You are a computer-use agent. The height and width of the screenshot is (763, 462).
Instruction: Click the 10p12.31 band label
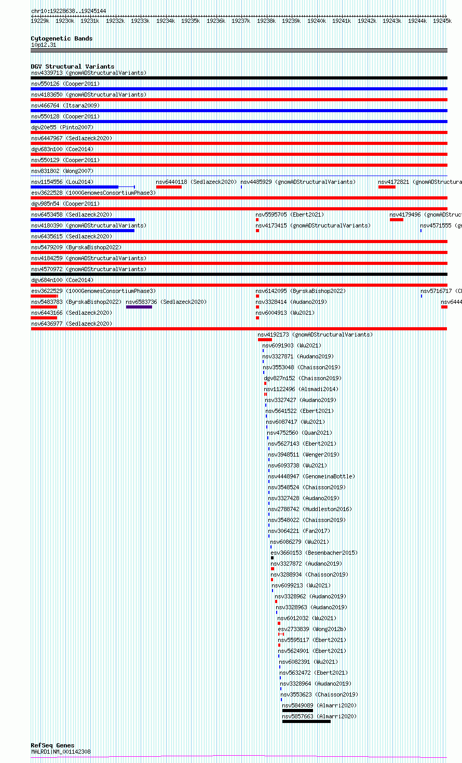click(x=44, y=45)
